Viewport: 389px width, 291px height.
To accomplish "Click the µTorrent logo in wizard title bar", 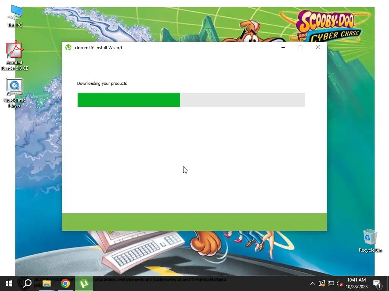I will 68,47.
